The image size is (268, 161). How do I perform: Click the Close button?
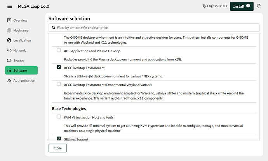coord(57,148)
